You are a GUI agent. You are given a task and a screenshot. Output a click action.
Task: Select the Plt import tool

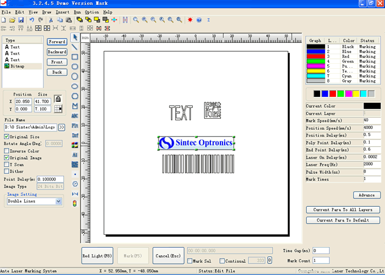pos(75,125)
